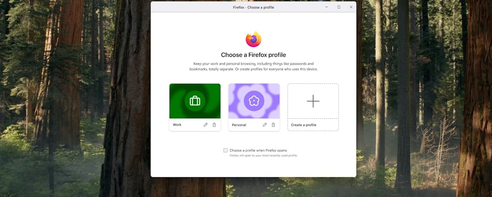Click the recently used profile hint text
The image size is (492, 197).
tap(263, 155)
